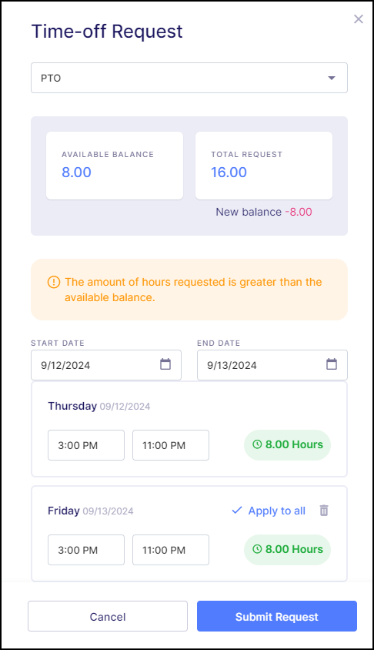Click the checkmark beside Apply to all
The height and width of the screenshot is (650, 374).
pyautogui.click(x=237, y=511)
